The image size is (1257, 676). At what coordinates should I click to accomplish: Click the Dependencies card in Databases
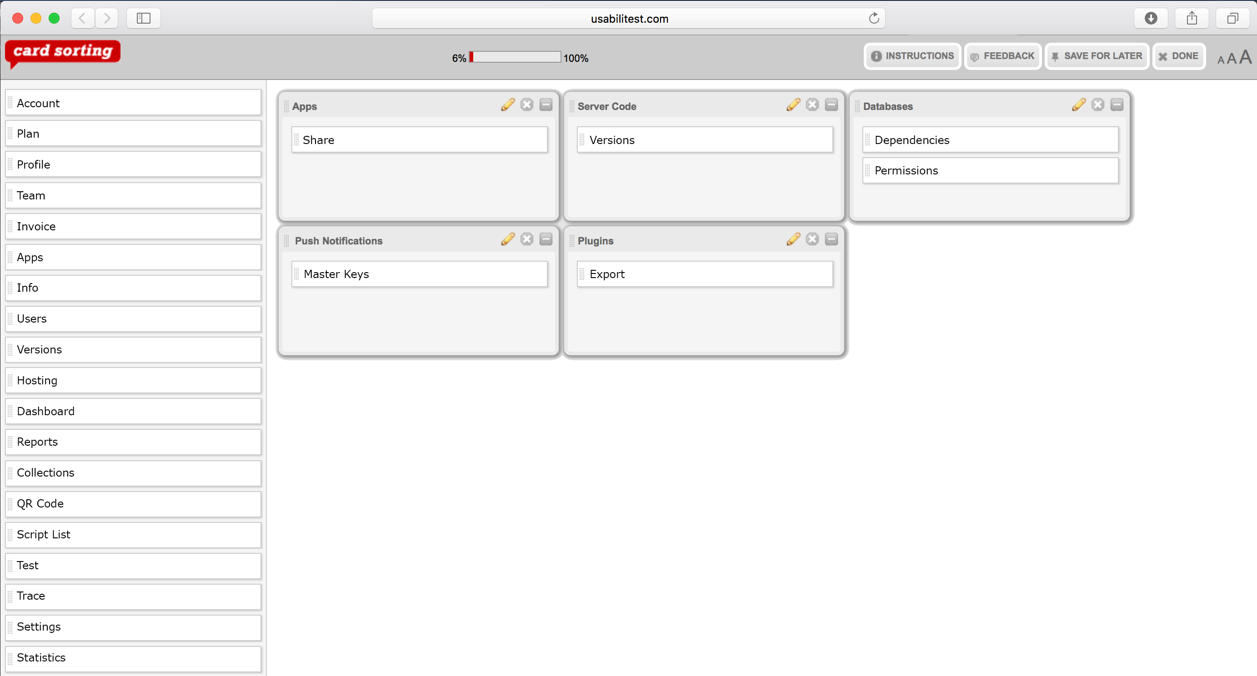pyautogui.click(x=990, y=140)
